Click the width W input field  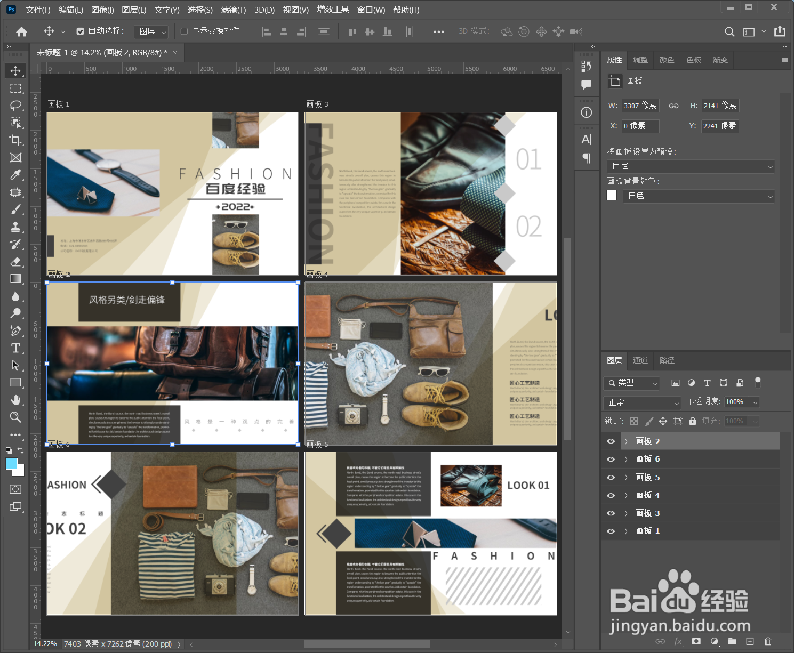(x=640, y=106)
